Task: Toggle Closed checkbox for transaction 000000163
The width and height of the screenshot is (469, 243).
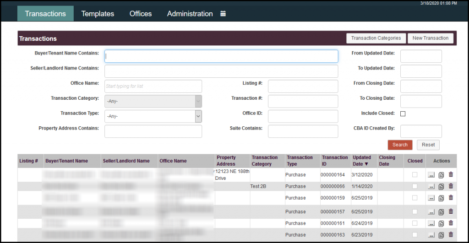Action: [x=414, y=235]
